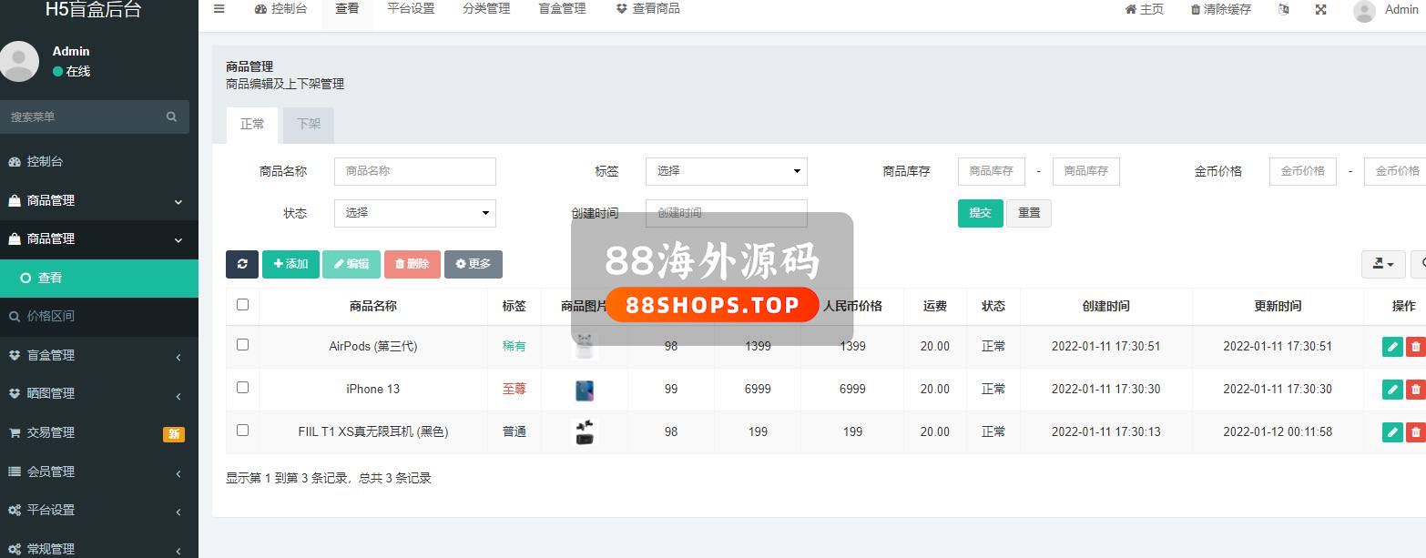Click the 商品名称 input field
This screenshot has width=1426, height=558.
pyautogui.click(x=414, y=171)
